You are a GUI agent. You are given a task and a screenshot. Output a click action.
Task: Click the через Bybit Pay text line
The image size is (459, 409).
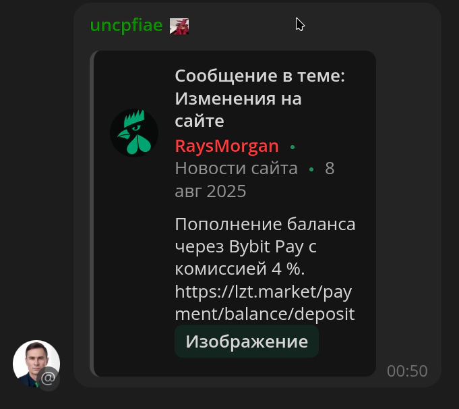click(x=245, y=246)
